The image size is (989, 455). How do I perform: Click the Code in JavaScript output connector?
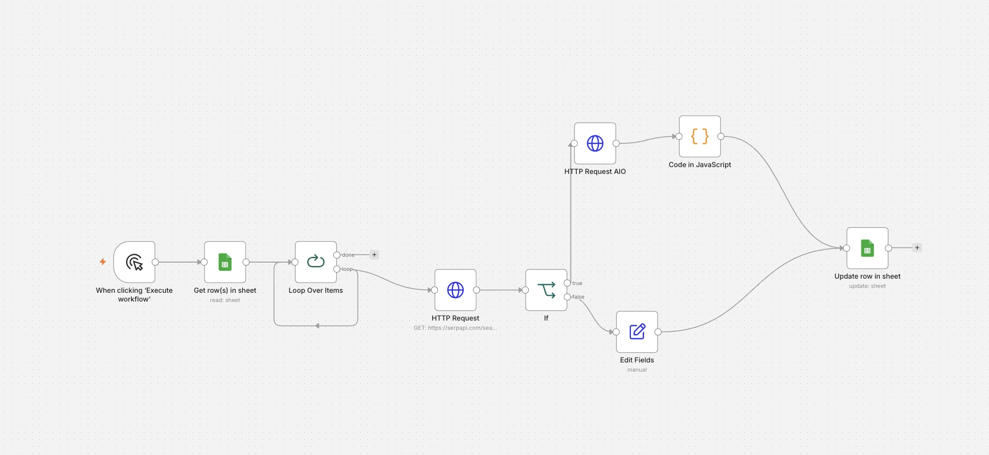click(x=721, y=136)
